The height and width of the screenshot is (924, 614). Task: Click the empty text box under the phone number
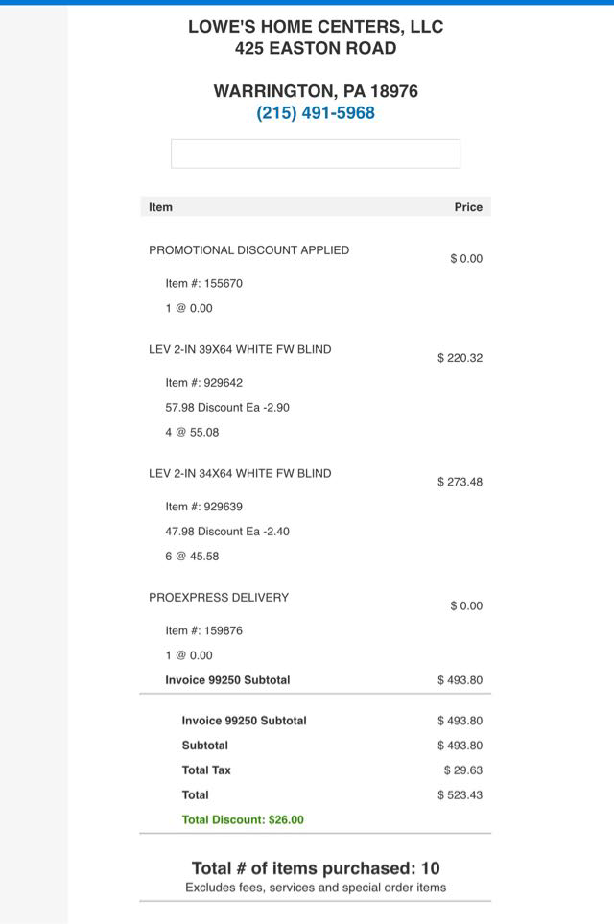click(x=316, y=154)
